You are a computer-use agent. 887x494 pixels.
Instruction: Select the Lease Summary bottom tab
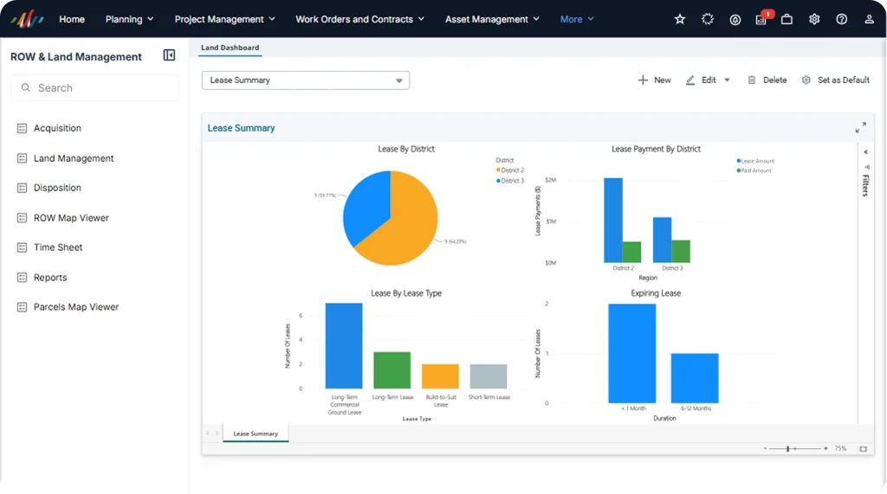click(256, 433)
